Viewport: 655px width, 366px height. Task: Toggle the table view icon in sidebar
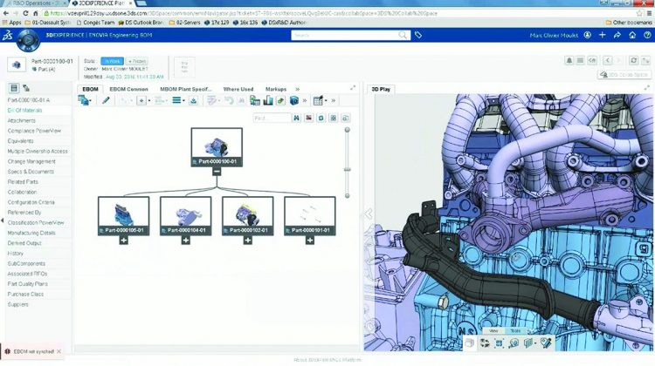(x=14, y=88)
